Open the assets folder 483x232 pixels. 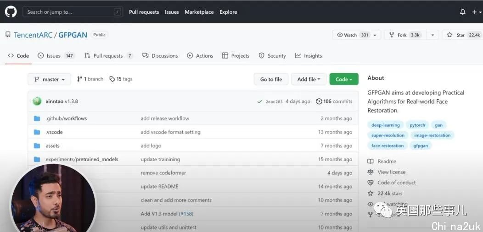[53, 146]
